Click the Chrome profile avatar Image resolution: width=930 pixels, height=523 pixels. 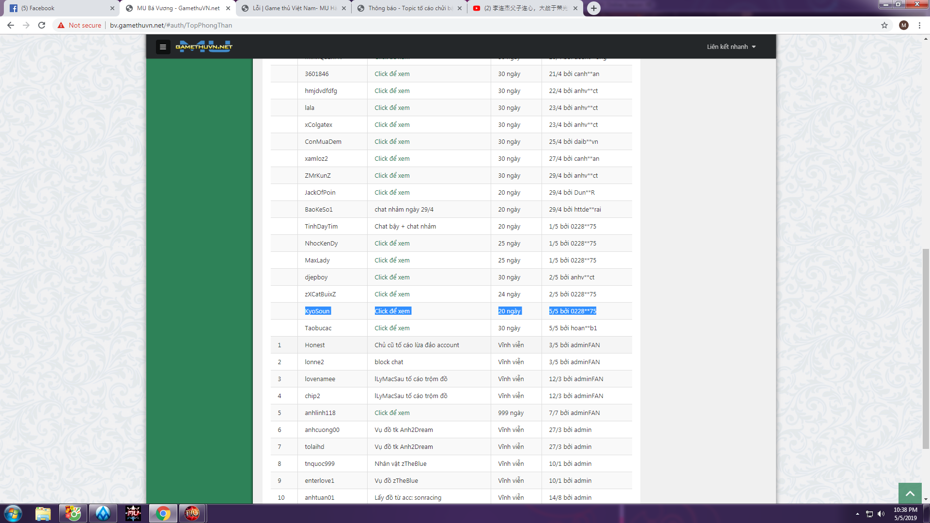(x=903, y=25)
